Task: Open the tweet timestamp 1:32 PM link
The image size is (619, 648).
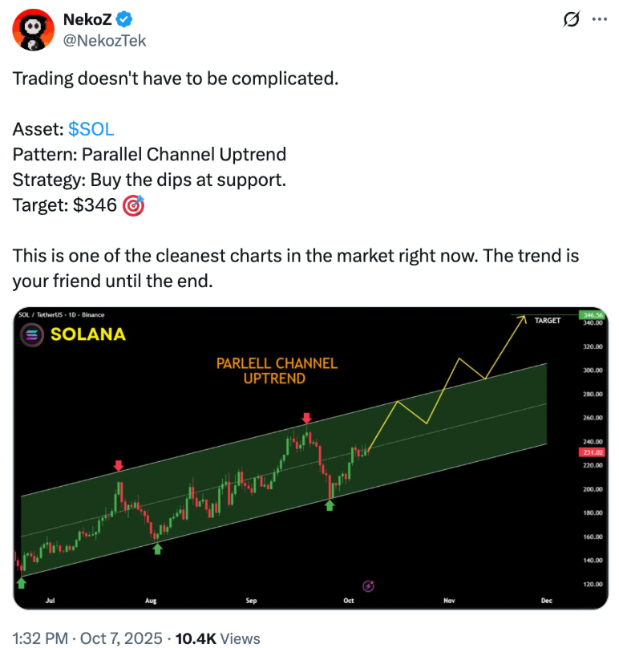Action: tap(42, 638)
